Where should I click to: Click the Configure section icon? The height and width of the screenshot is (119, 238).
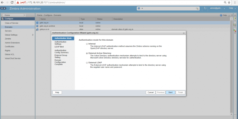click(x=3, y=19)
